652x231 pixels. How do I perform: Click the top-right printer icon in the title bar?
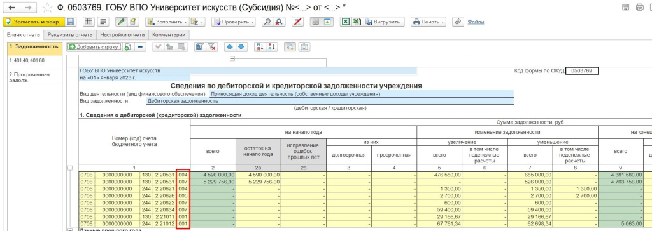tap(639, 7)
